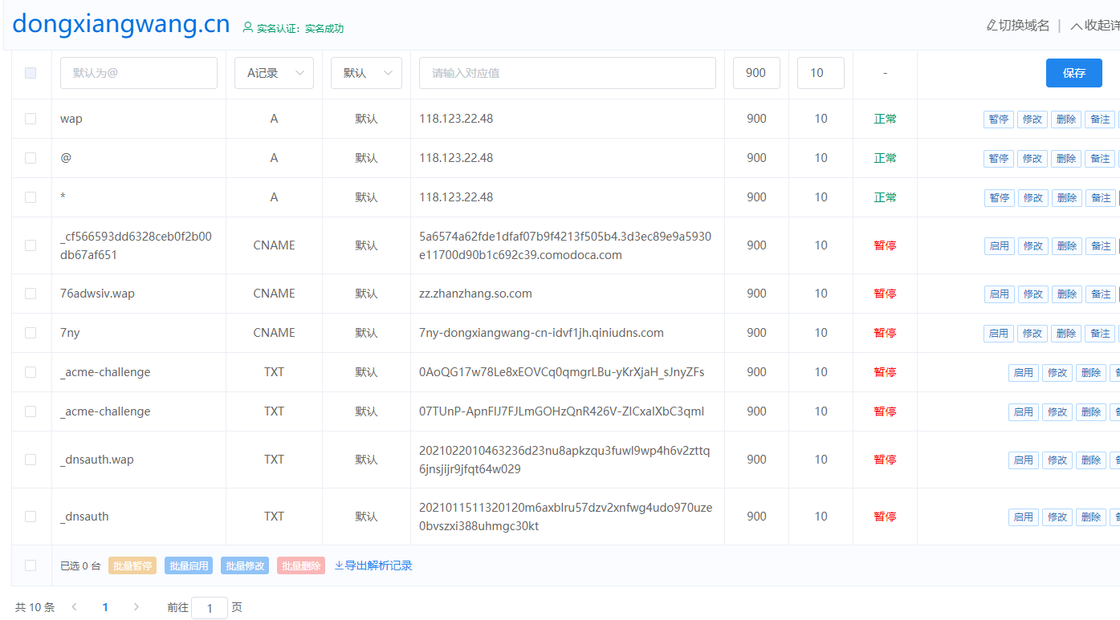Enable the 76adwsiv.wap CNAME record
This screenshot has width=1120, height=620.
[x=999, y=294]
